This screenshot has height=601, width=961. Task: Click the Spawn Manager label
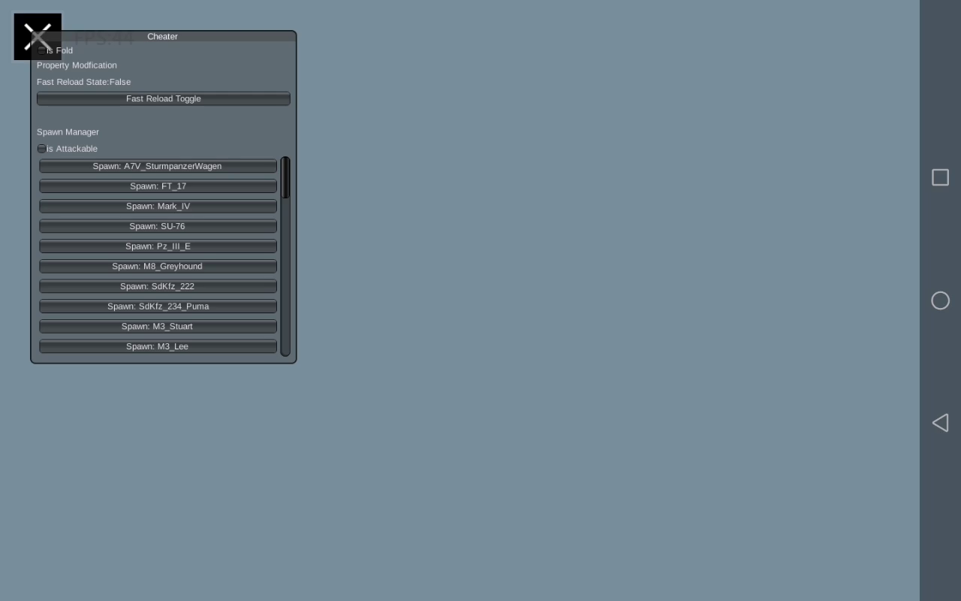click(68, 132)
